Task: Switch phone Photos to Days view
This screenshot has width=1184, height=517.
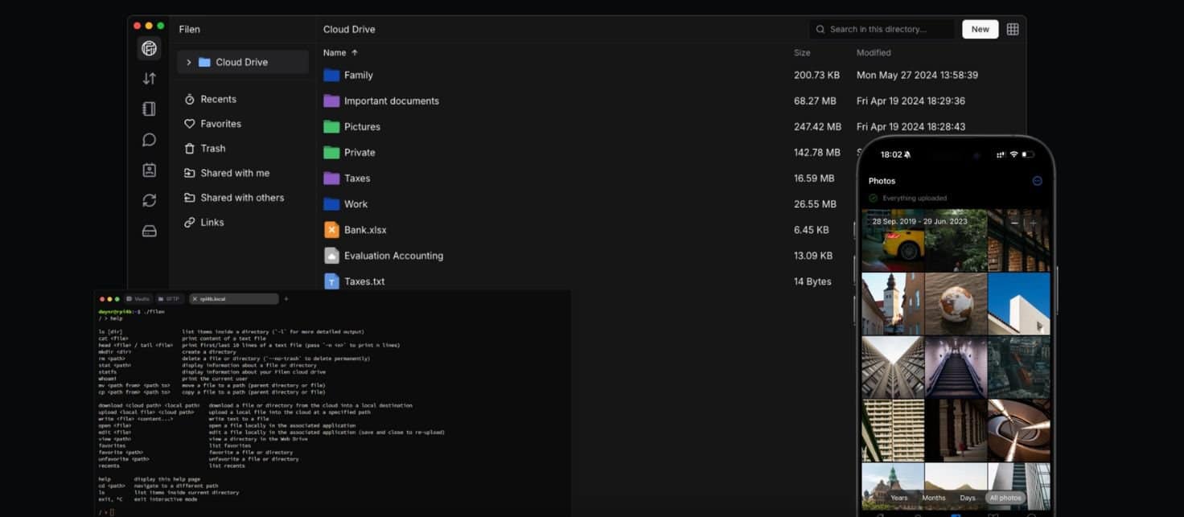Action: [x=967, y=498]
